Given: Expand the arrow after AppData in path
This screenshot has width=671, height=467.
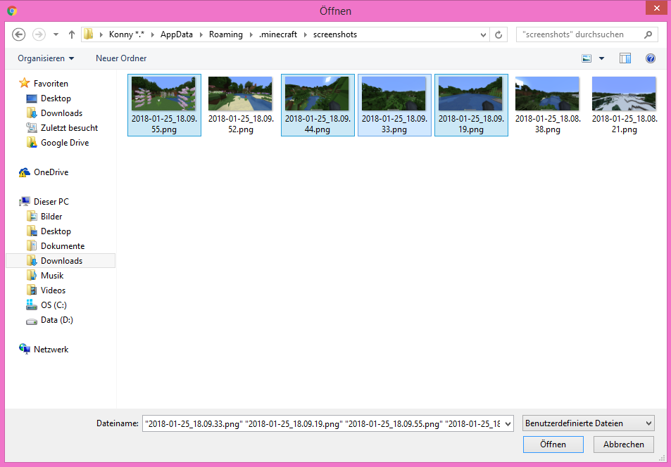Looking at the screenshot, I should click(x=201, y=34).
